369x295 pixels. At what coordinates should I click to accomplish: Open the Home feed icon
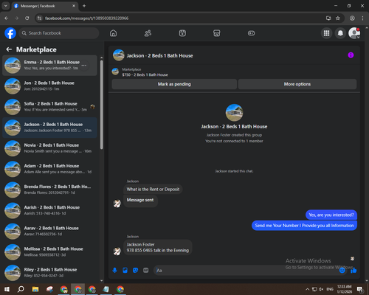click(113, 33)
